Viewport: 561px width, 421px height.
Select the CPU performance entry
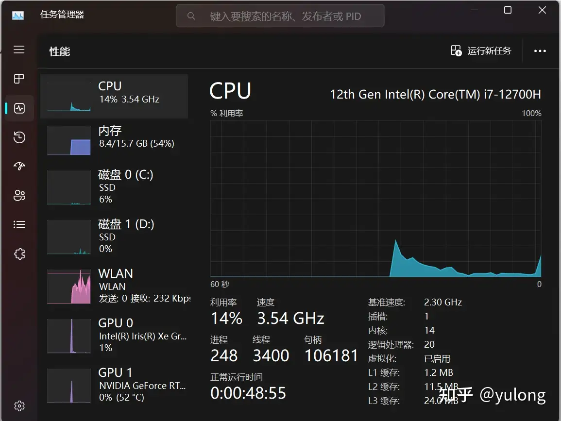coord(114,97)
